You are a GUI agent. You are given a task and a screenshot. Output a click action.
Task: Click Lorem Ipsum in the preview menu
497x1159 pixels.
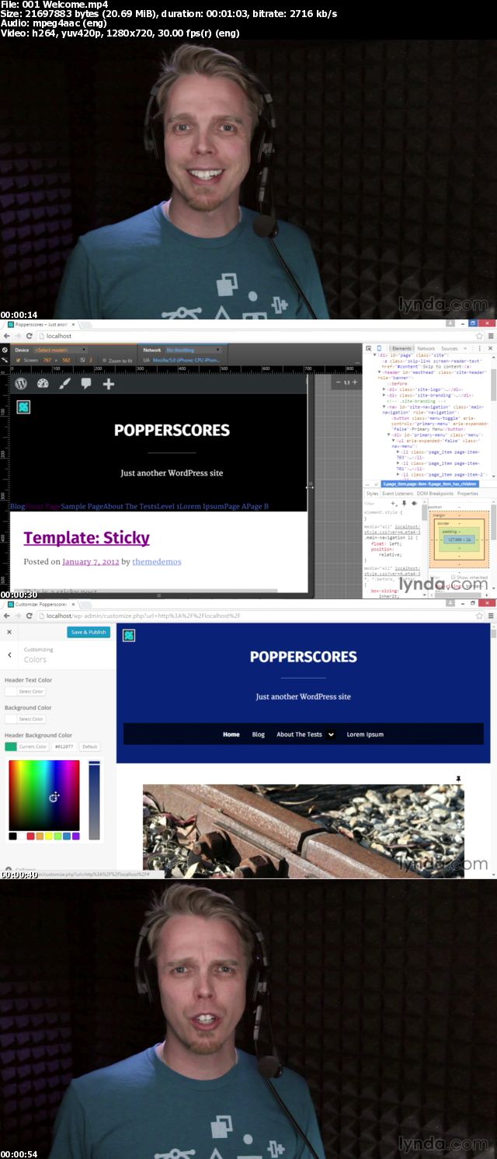tap(365, 735)
